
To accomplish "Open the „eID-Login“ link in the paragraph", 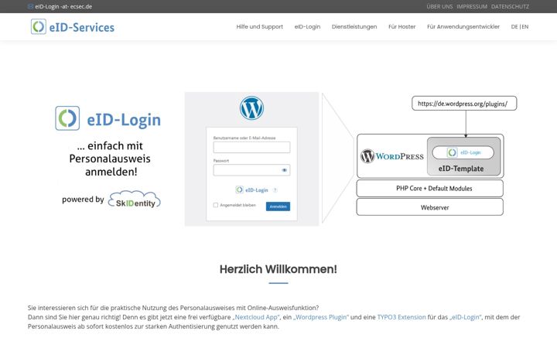I will (466, 317).
